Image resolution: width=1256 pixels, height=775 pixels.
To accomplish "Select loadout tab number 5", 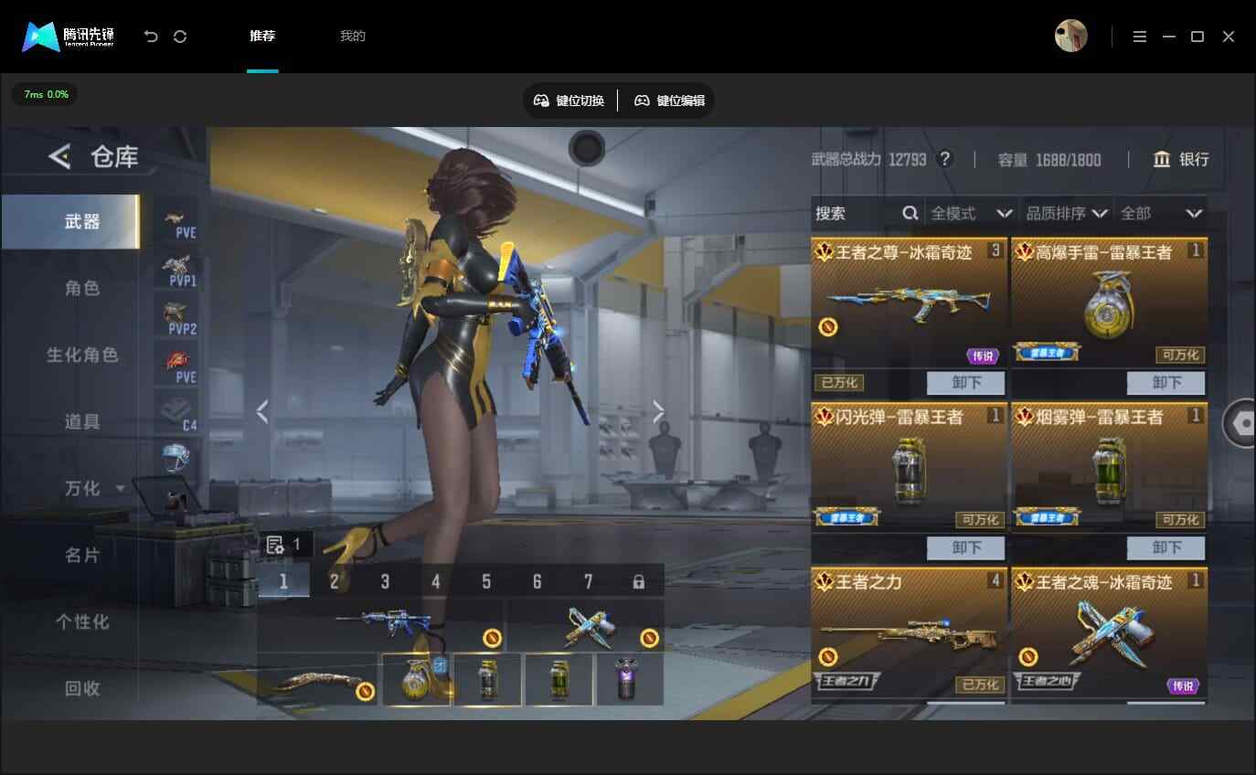I will click(x=486, y=581).
